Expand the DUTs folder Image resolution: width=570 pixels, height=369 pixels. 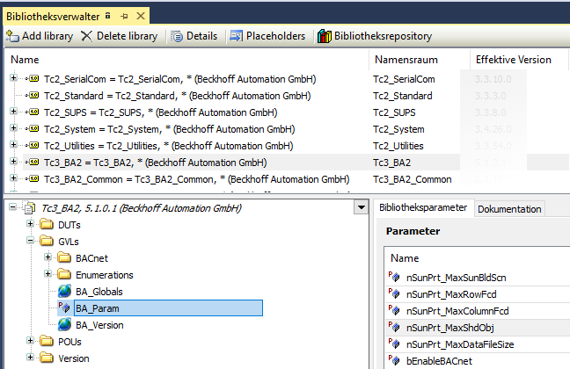pos(30,224)
